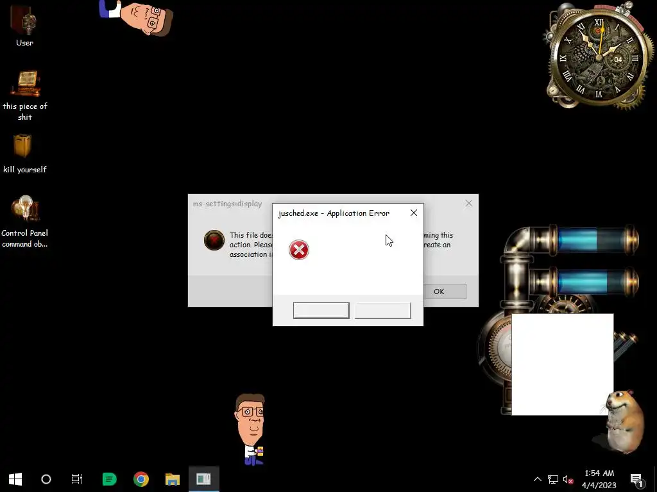This screenshot has width=657, height=492.
Task: Select the Control Panel command object icon
Action: tap(25, 222)
